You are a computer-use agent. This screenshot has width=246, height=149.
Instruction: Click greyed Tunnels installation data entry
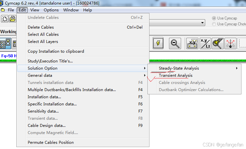(x=83, y=83)
